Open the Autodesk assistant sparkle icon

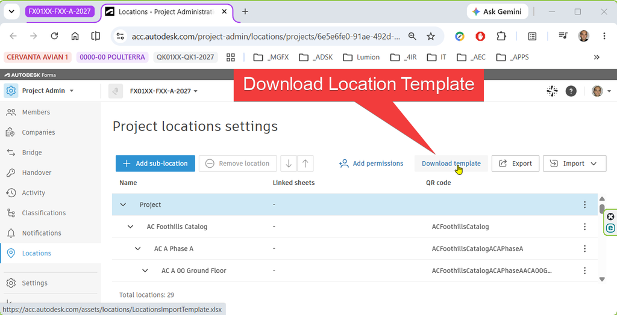coord(552,91)
